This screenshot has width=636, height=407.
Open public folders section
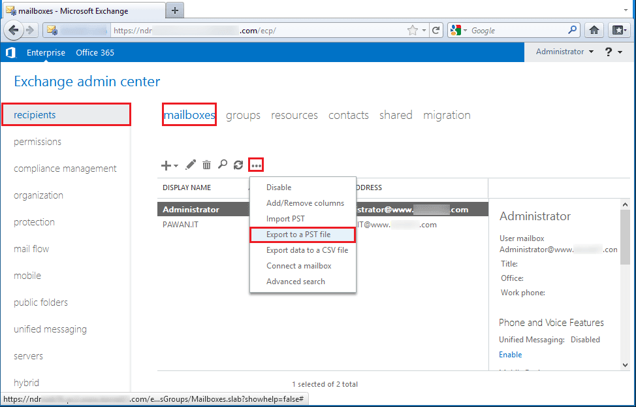pos(40,302)
